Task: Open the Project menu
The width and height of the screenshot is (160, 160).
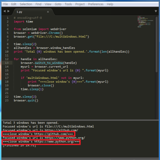Action: 80,4
